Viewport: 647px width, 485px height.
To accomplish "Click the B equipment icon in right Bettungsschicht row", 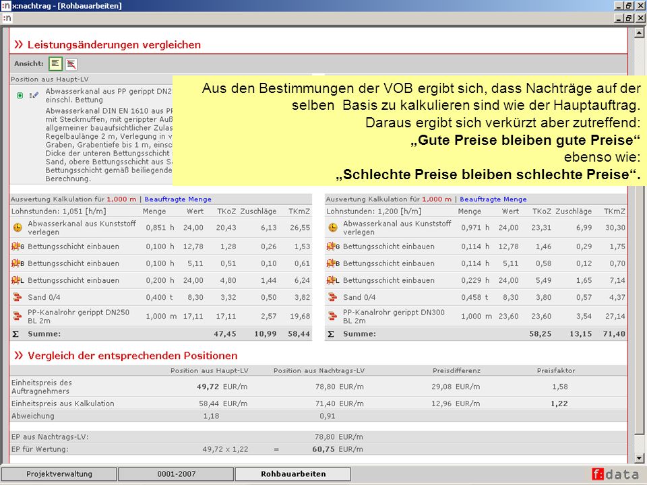I will tap(333, 263).
